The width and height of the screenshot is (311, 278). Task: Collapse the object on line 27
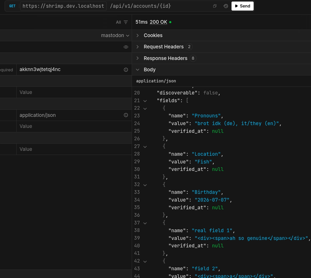click(145, 147)
